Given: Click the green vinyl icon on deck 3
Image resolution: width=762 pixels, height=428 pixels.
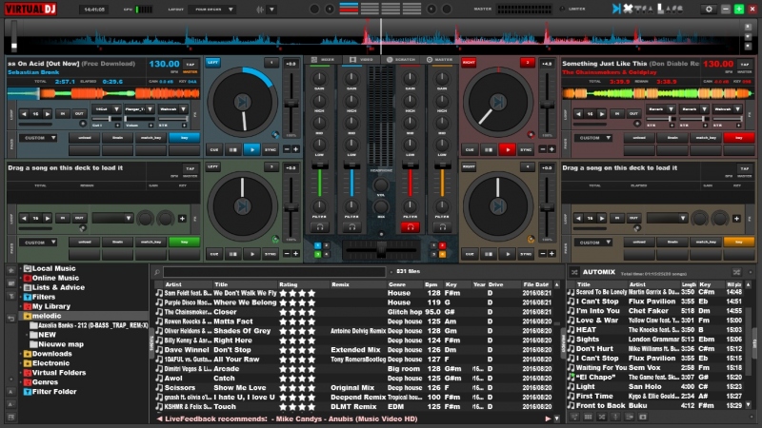Looking at the screenshot, I should tap(275, 240).
